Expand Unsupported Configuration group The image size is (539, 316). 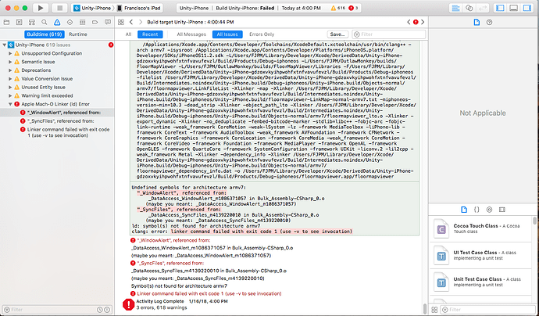pos(10,53)
